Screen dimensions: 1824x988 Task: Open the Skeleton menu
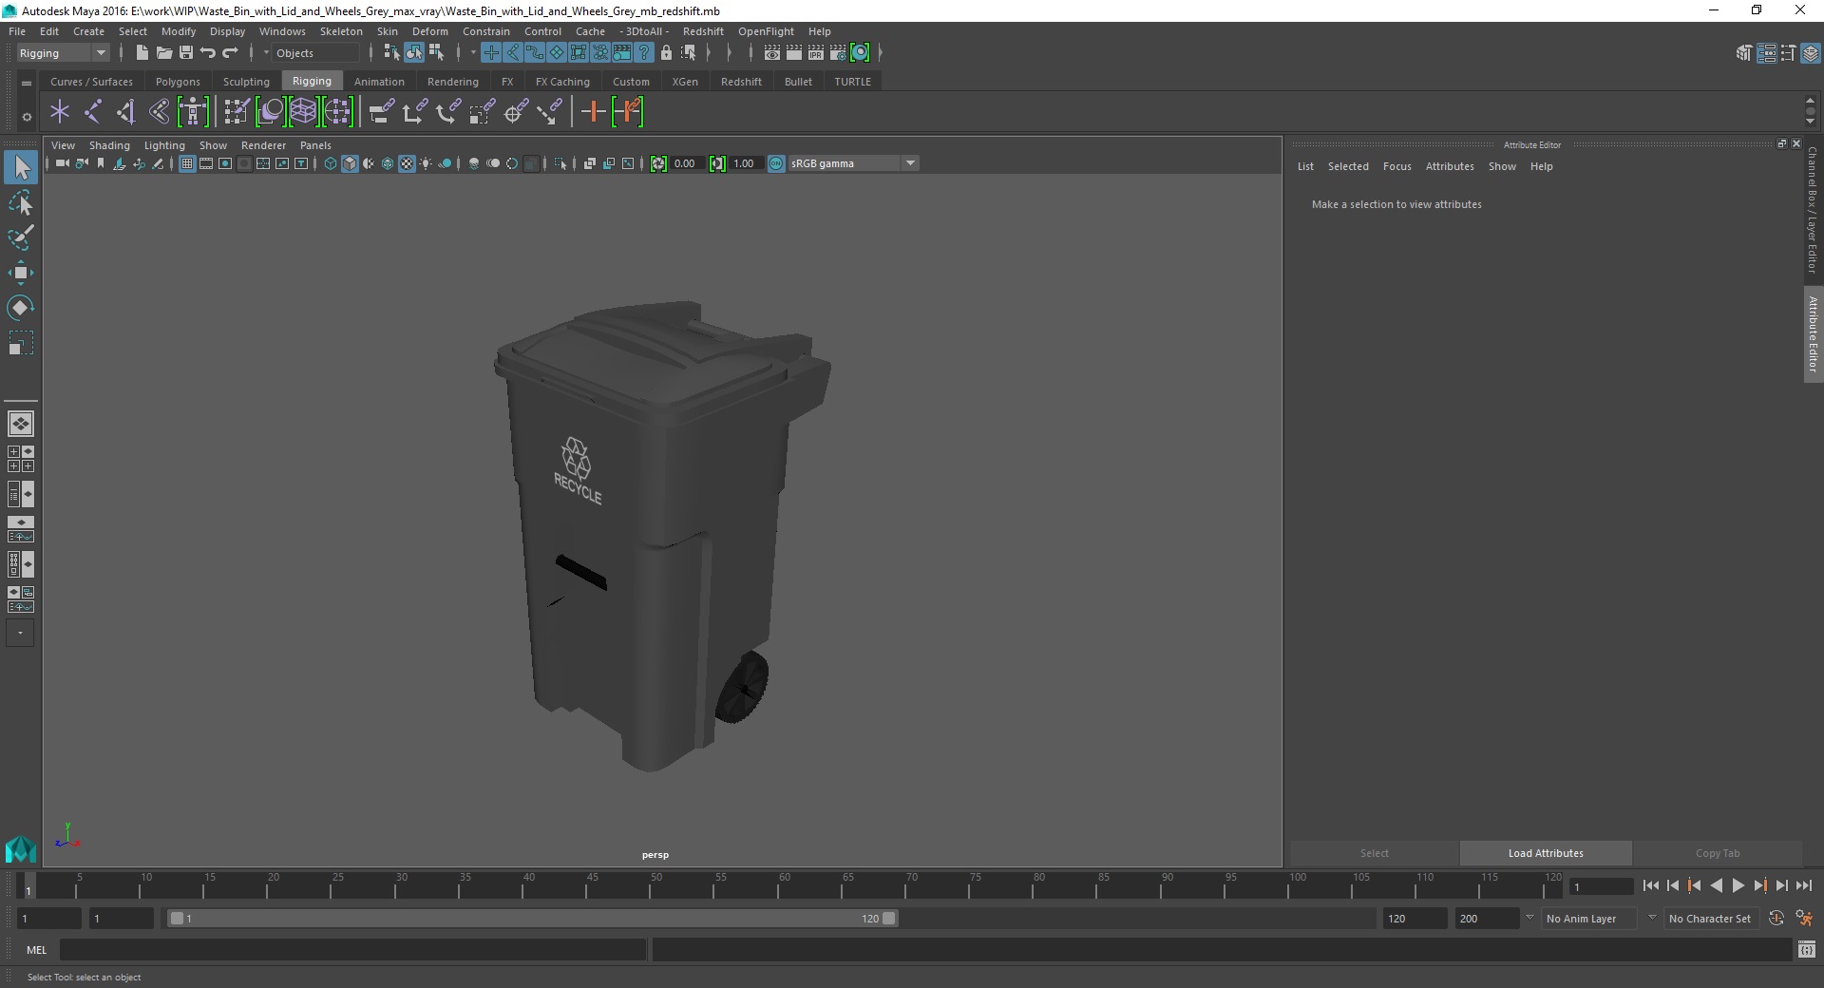tap(341, 31)
